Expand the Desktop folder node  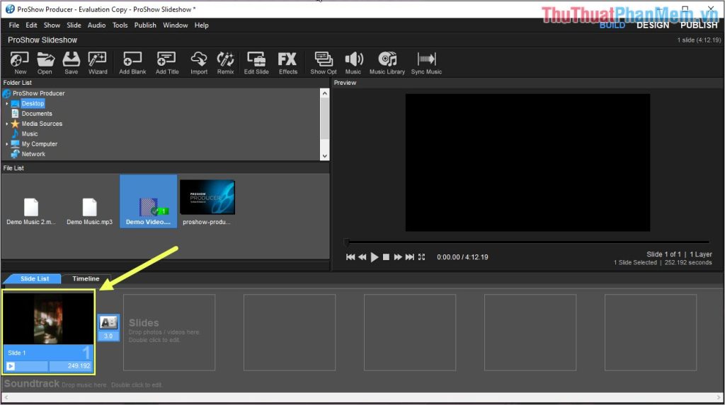click(x=6, y=103)
